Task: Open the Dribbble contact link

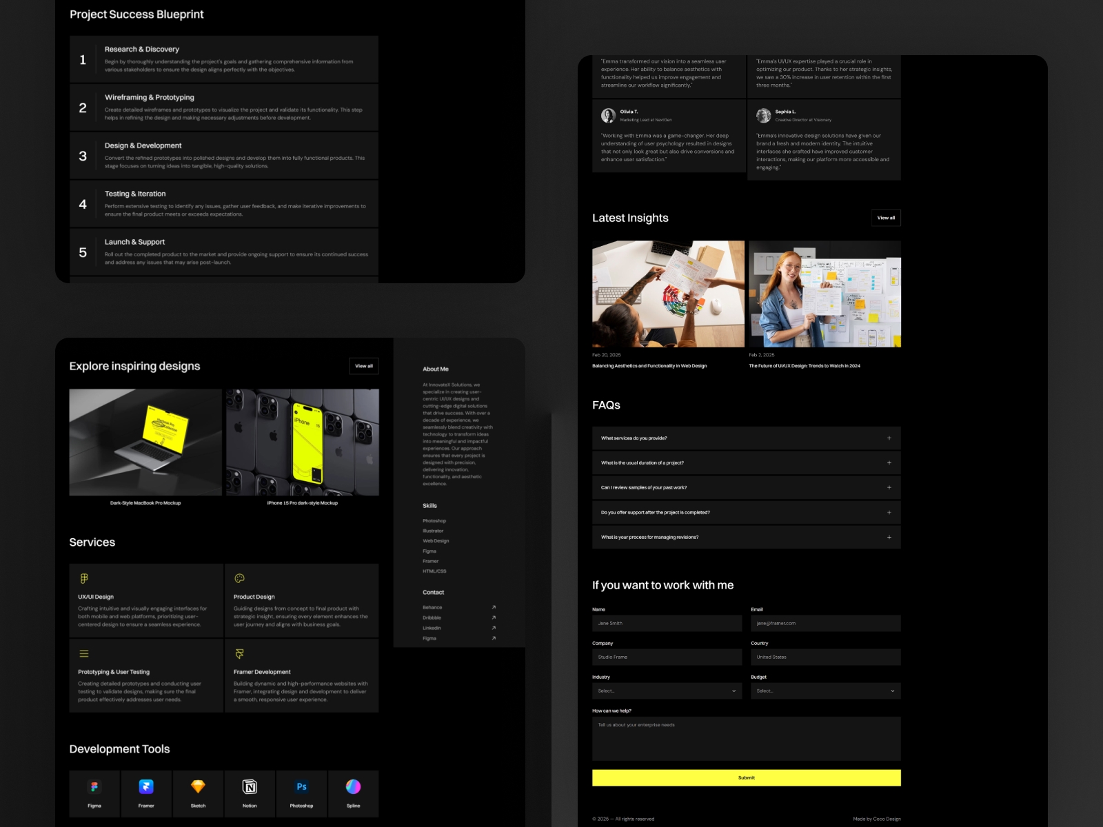Action: 494,617
